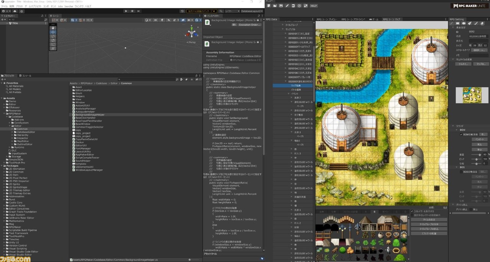Open the DatabaseLayout2 layout dropdown
The height and width of the screenshot is (262, 490).
(x=253, y=11)
